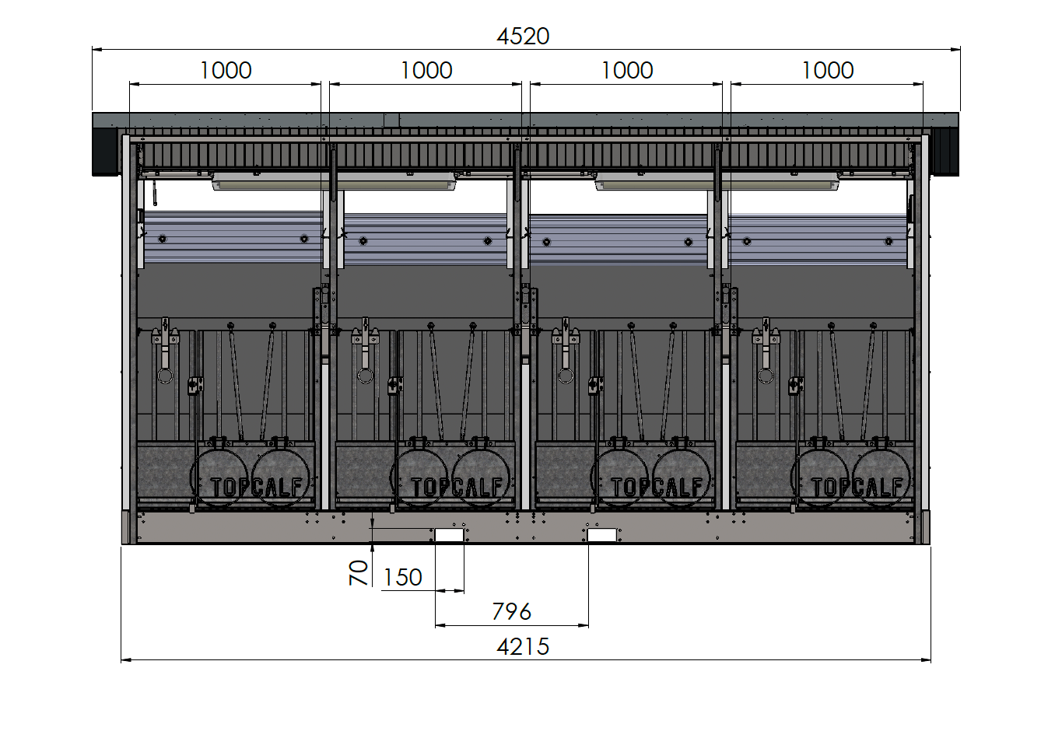Select the 150 dimension value

point(402,578)
